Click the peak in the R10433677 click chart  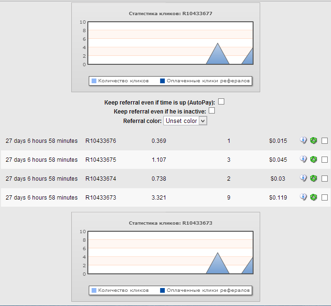coord(218,44)
